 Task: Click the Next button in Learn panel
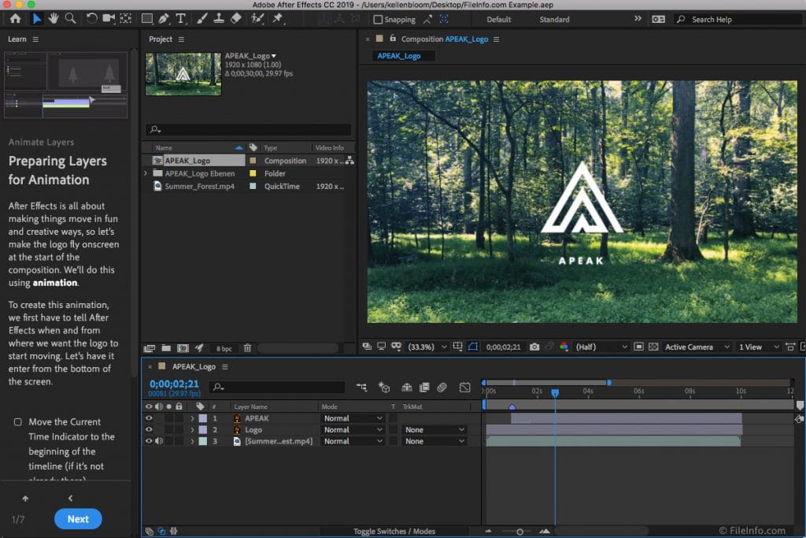78,519
